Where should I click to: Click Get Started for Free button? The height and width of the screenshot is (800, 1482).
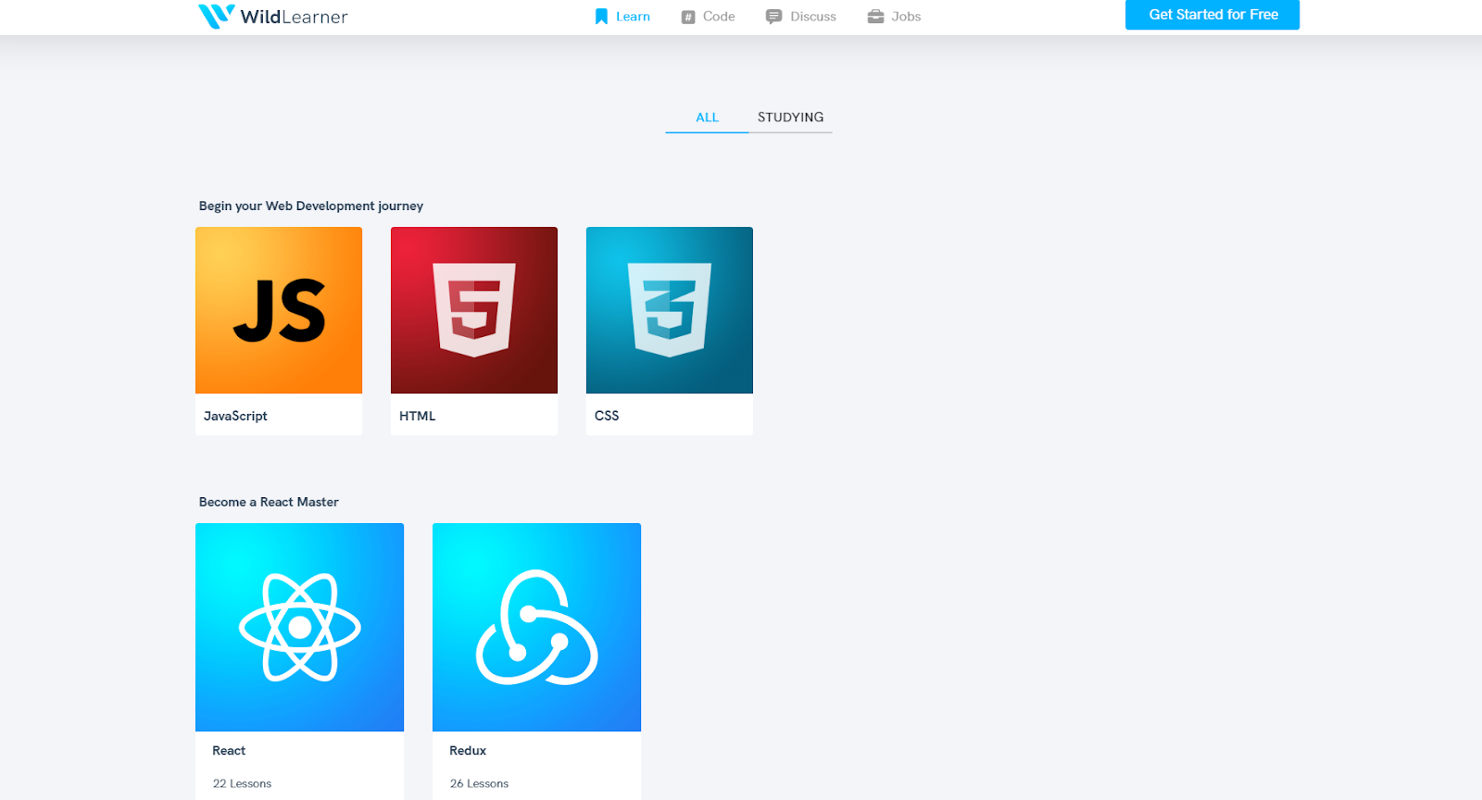click(x=1212, y=15)
